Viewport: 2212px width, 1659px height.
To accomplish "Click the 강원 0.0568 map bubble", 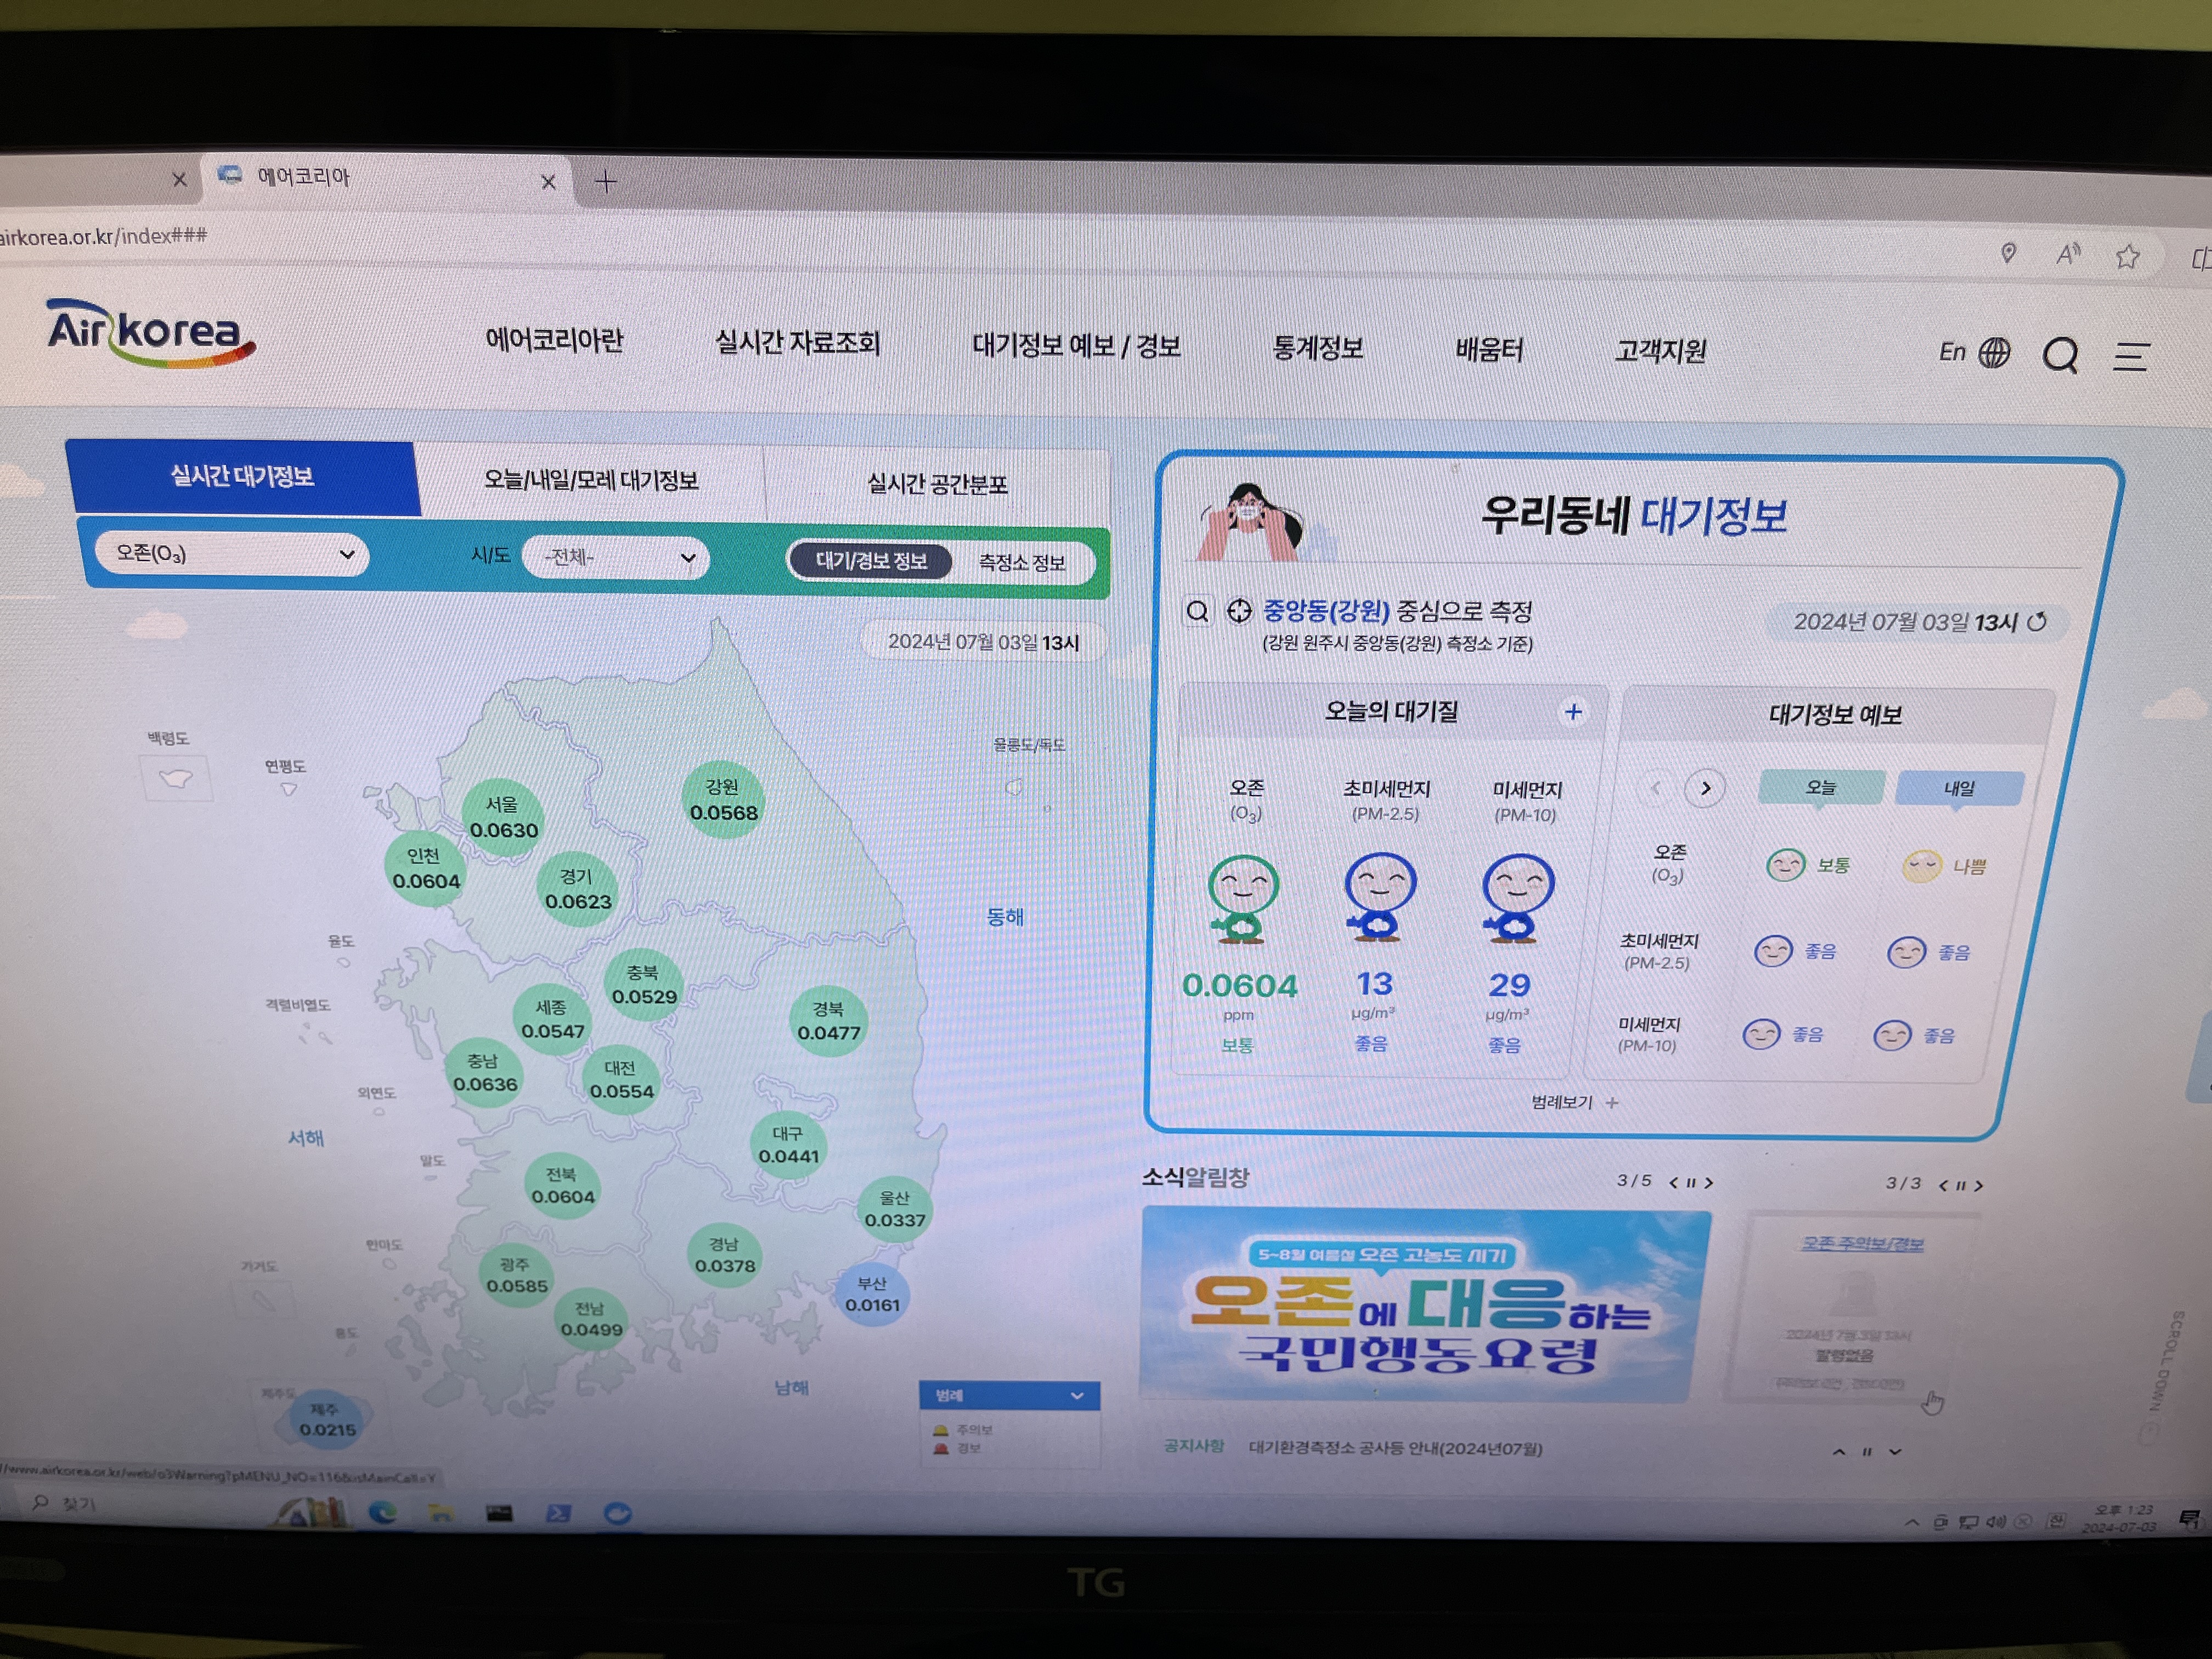I will [723, 800].
